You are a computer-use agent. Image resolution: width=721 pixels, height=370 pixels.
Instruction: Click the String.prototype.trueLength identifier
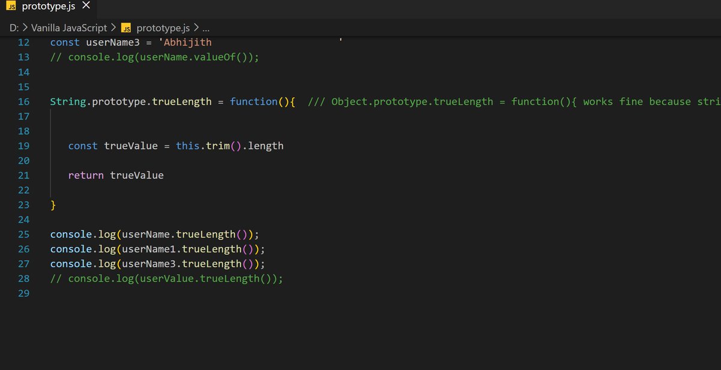pyautogui.click(x=129, y=101)
